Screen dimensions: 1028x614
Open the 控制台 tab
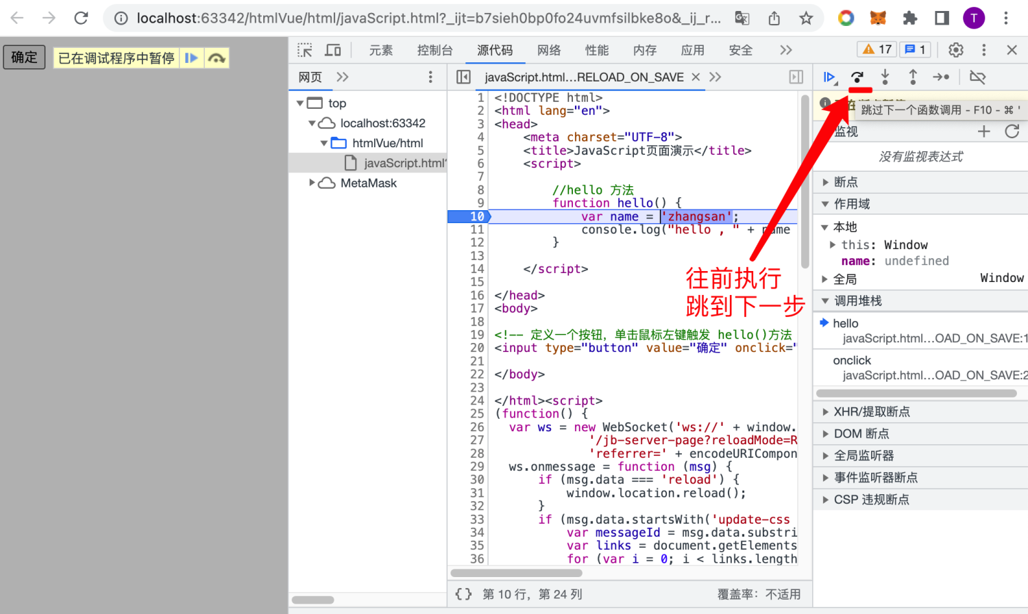tap(435, 50)
